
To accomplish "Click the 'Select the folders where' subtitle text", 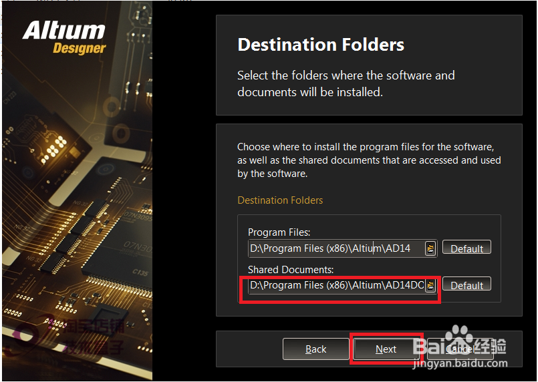I will pyautogui.click(x=346, y=83).
